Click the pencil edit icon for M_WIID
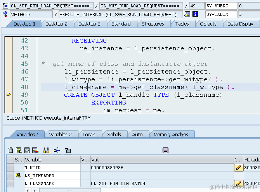260x192 pixels. coord(239,168)
